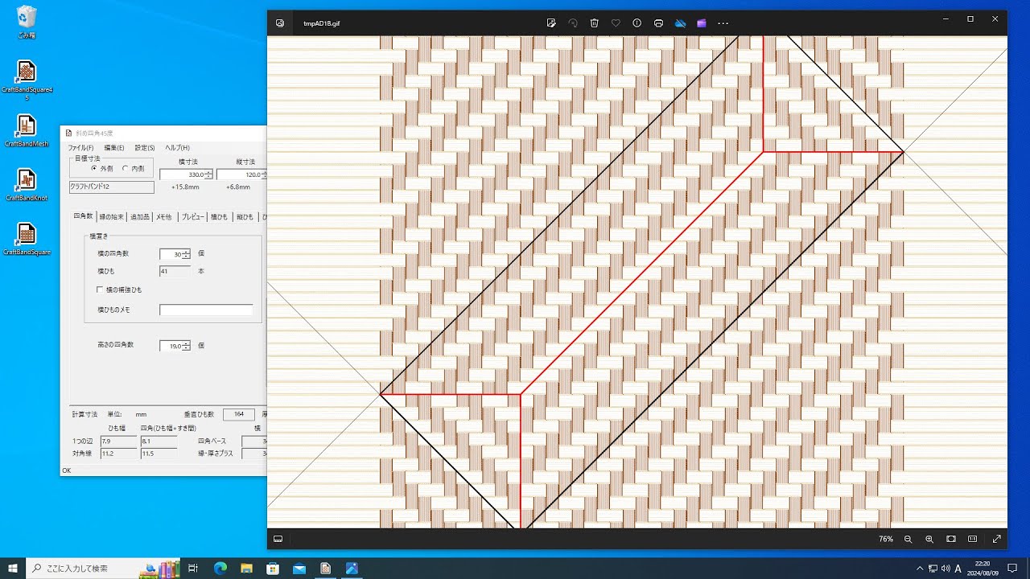Screen dimensions: 1030x579
Task: Switch to the メモ他 tab
Action: tap(164, 217)
